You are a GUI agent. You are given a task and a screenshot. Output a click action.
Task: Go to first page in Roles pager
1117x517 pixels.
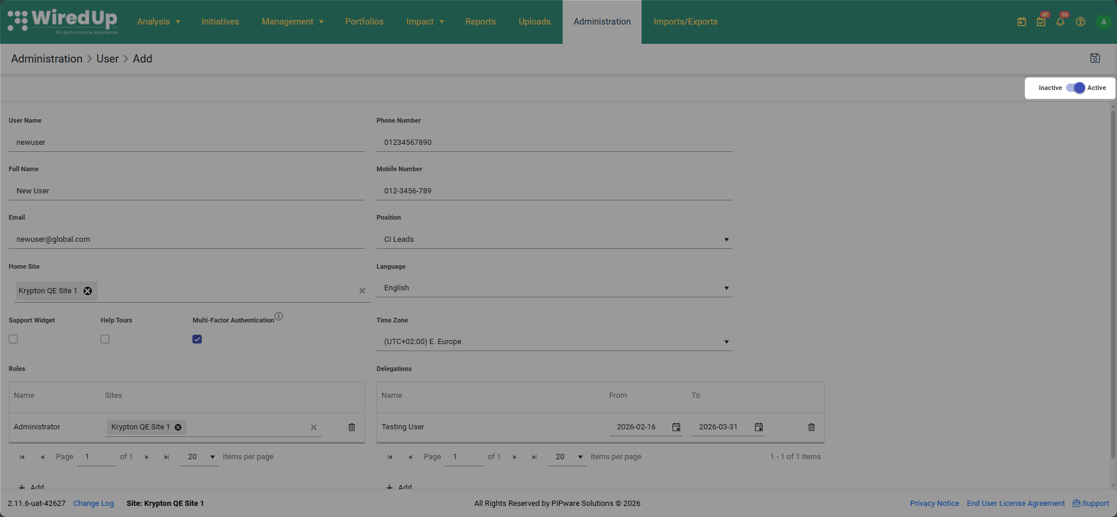click(x=22, y=457)
